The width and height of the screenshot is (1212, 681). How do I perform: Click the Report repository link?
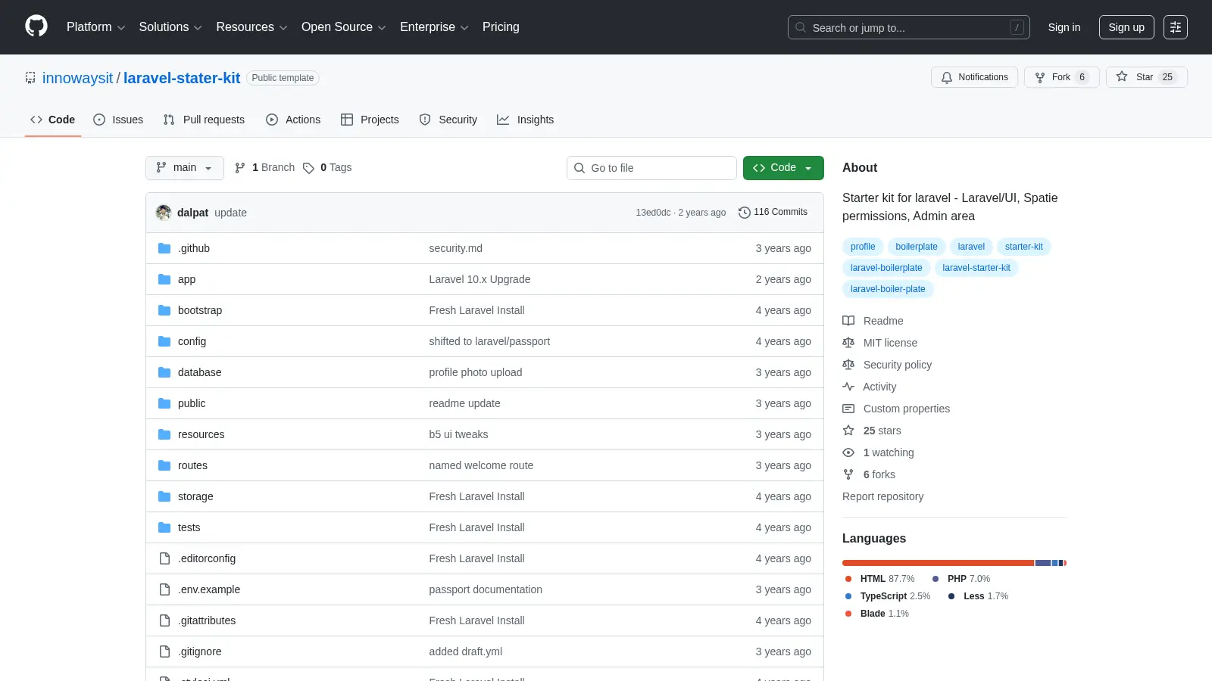pos(882,496)
